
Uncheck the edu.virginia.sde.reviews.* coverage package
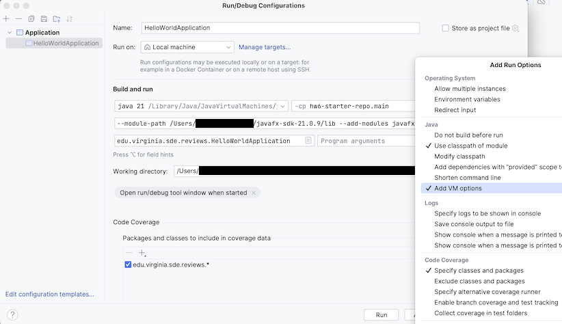click(129, 265)
